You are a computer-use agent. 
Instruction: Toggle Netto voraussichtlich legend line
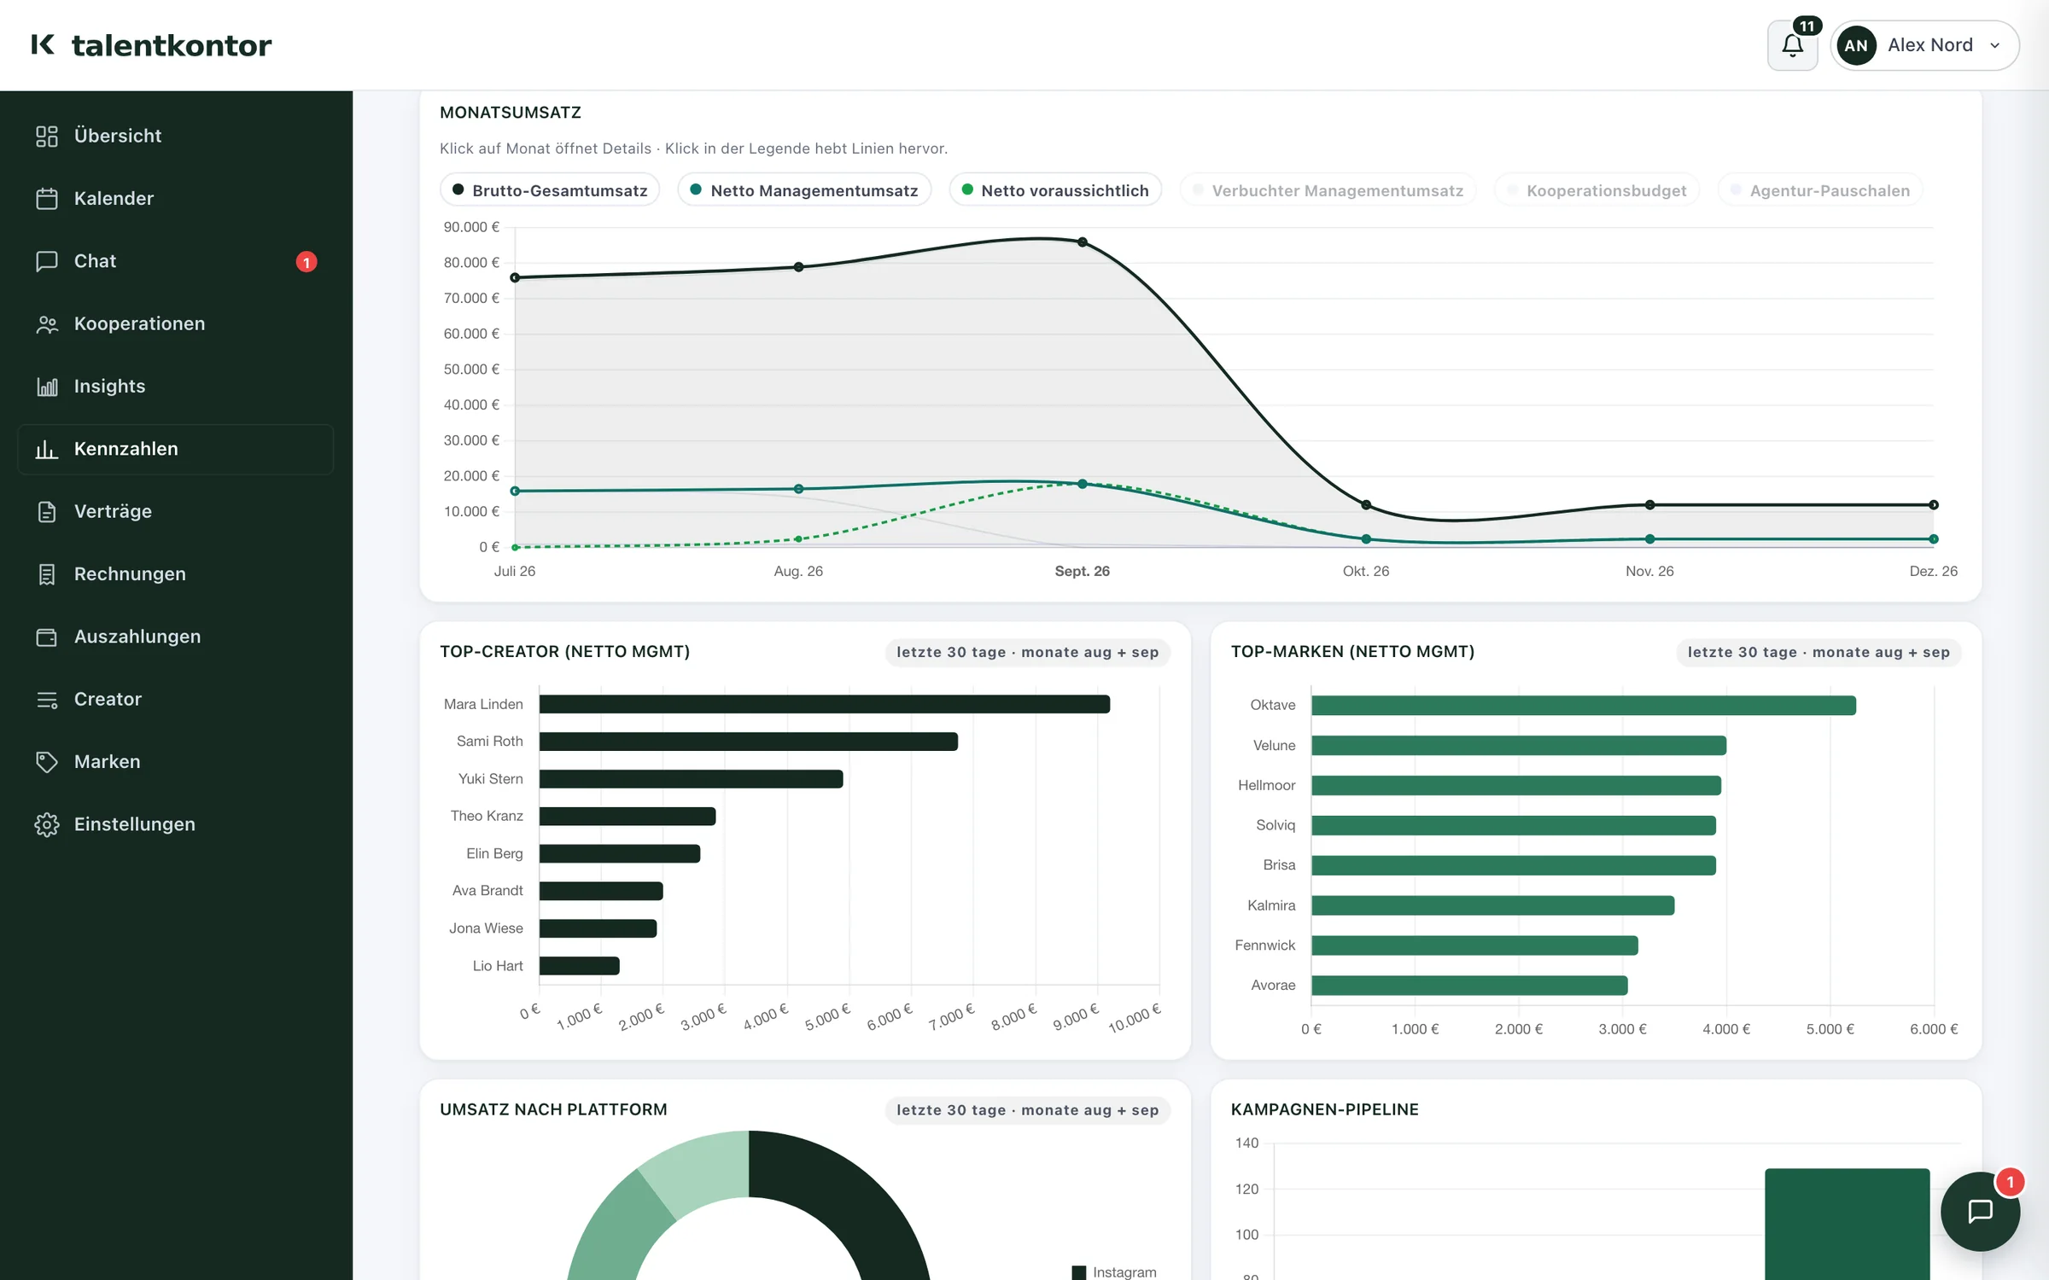1055,190
